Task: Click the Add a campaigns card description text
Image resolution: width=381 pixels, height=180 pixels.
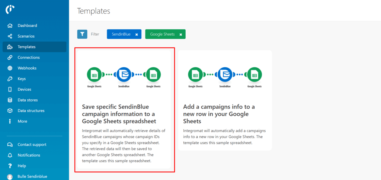Action: (224, 137)
